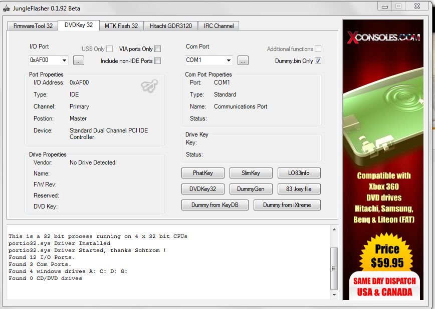Click the JungleFlasher title bar app icon

click(x=7, y=8)
